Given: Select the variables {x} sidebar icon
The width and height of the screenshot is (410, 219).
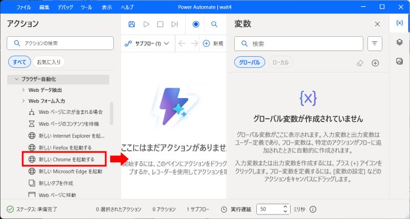Looking at the screenshot, I should pyautogui.click(x=400, y=23).
